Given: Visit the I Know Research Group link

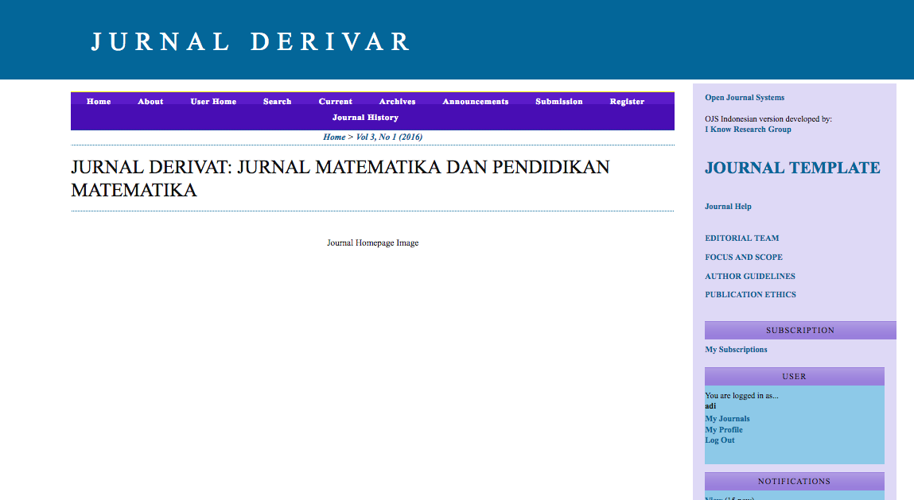Looking at the screenshot, I should [748, 130].
